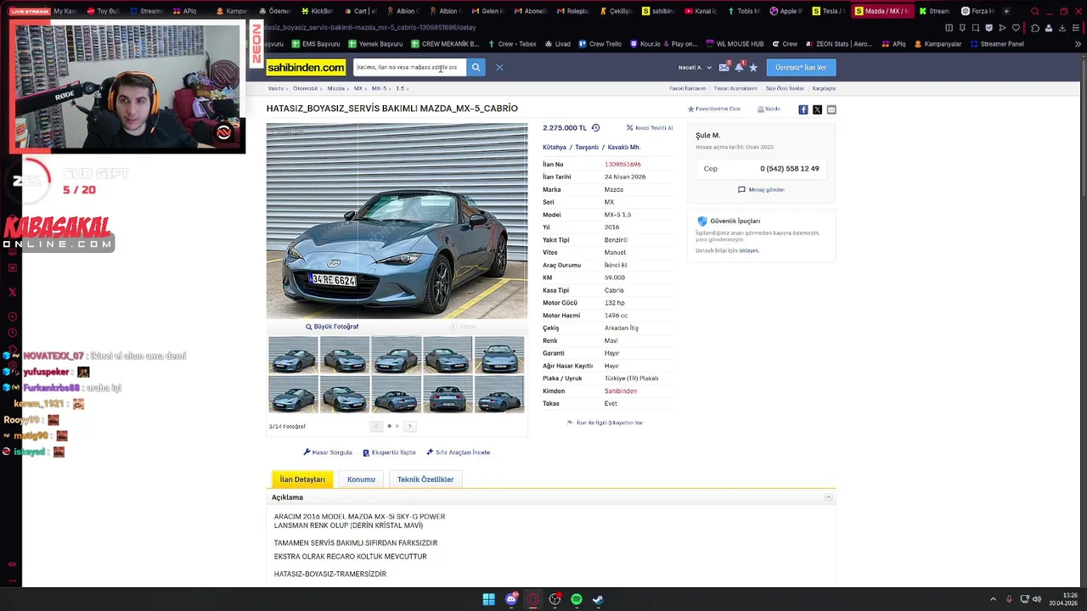Click Sıfır Araçları İncele link
The width and height of the screenshot is (1087, 611).
458,452
